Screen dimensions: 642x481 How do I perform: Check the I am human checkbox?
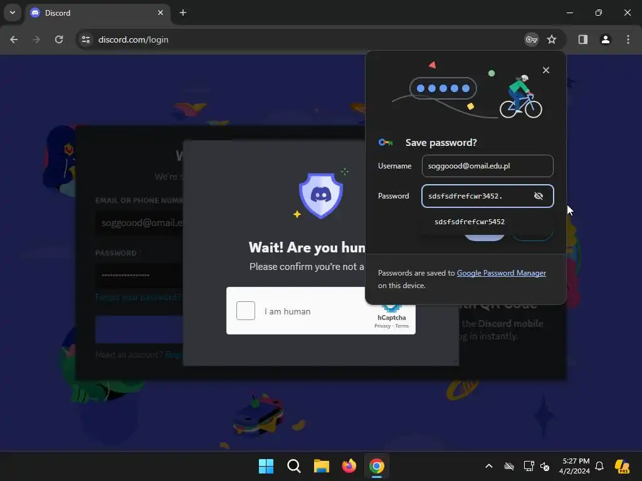click(246, 311)
